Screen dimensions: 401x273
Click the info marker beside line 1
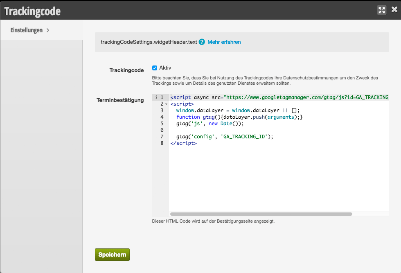tap(156, 97)
